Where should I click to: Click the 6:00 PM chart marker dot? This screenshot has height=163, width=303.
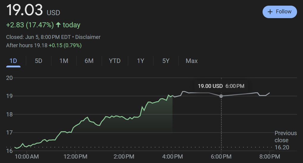(x=221, y=96)
